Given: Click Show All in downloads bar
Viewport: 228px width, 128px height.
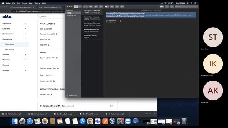Looking at the screenshot, I should [148, 114].
